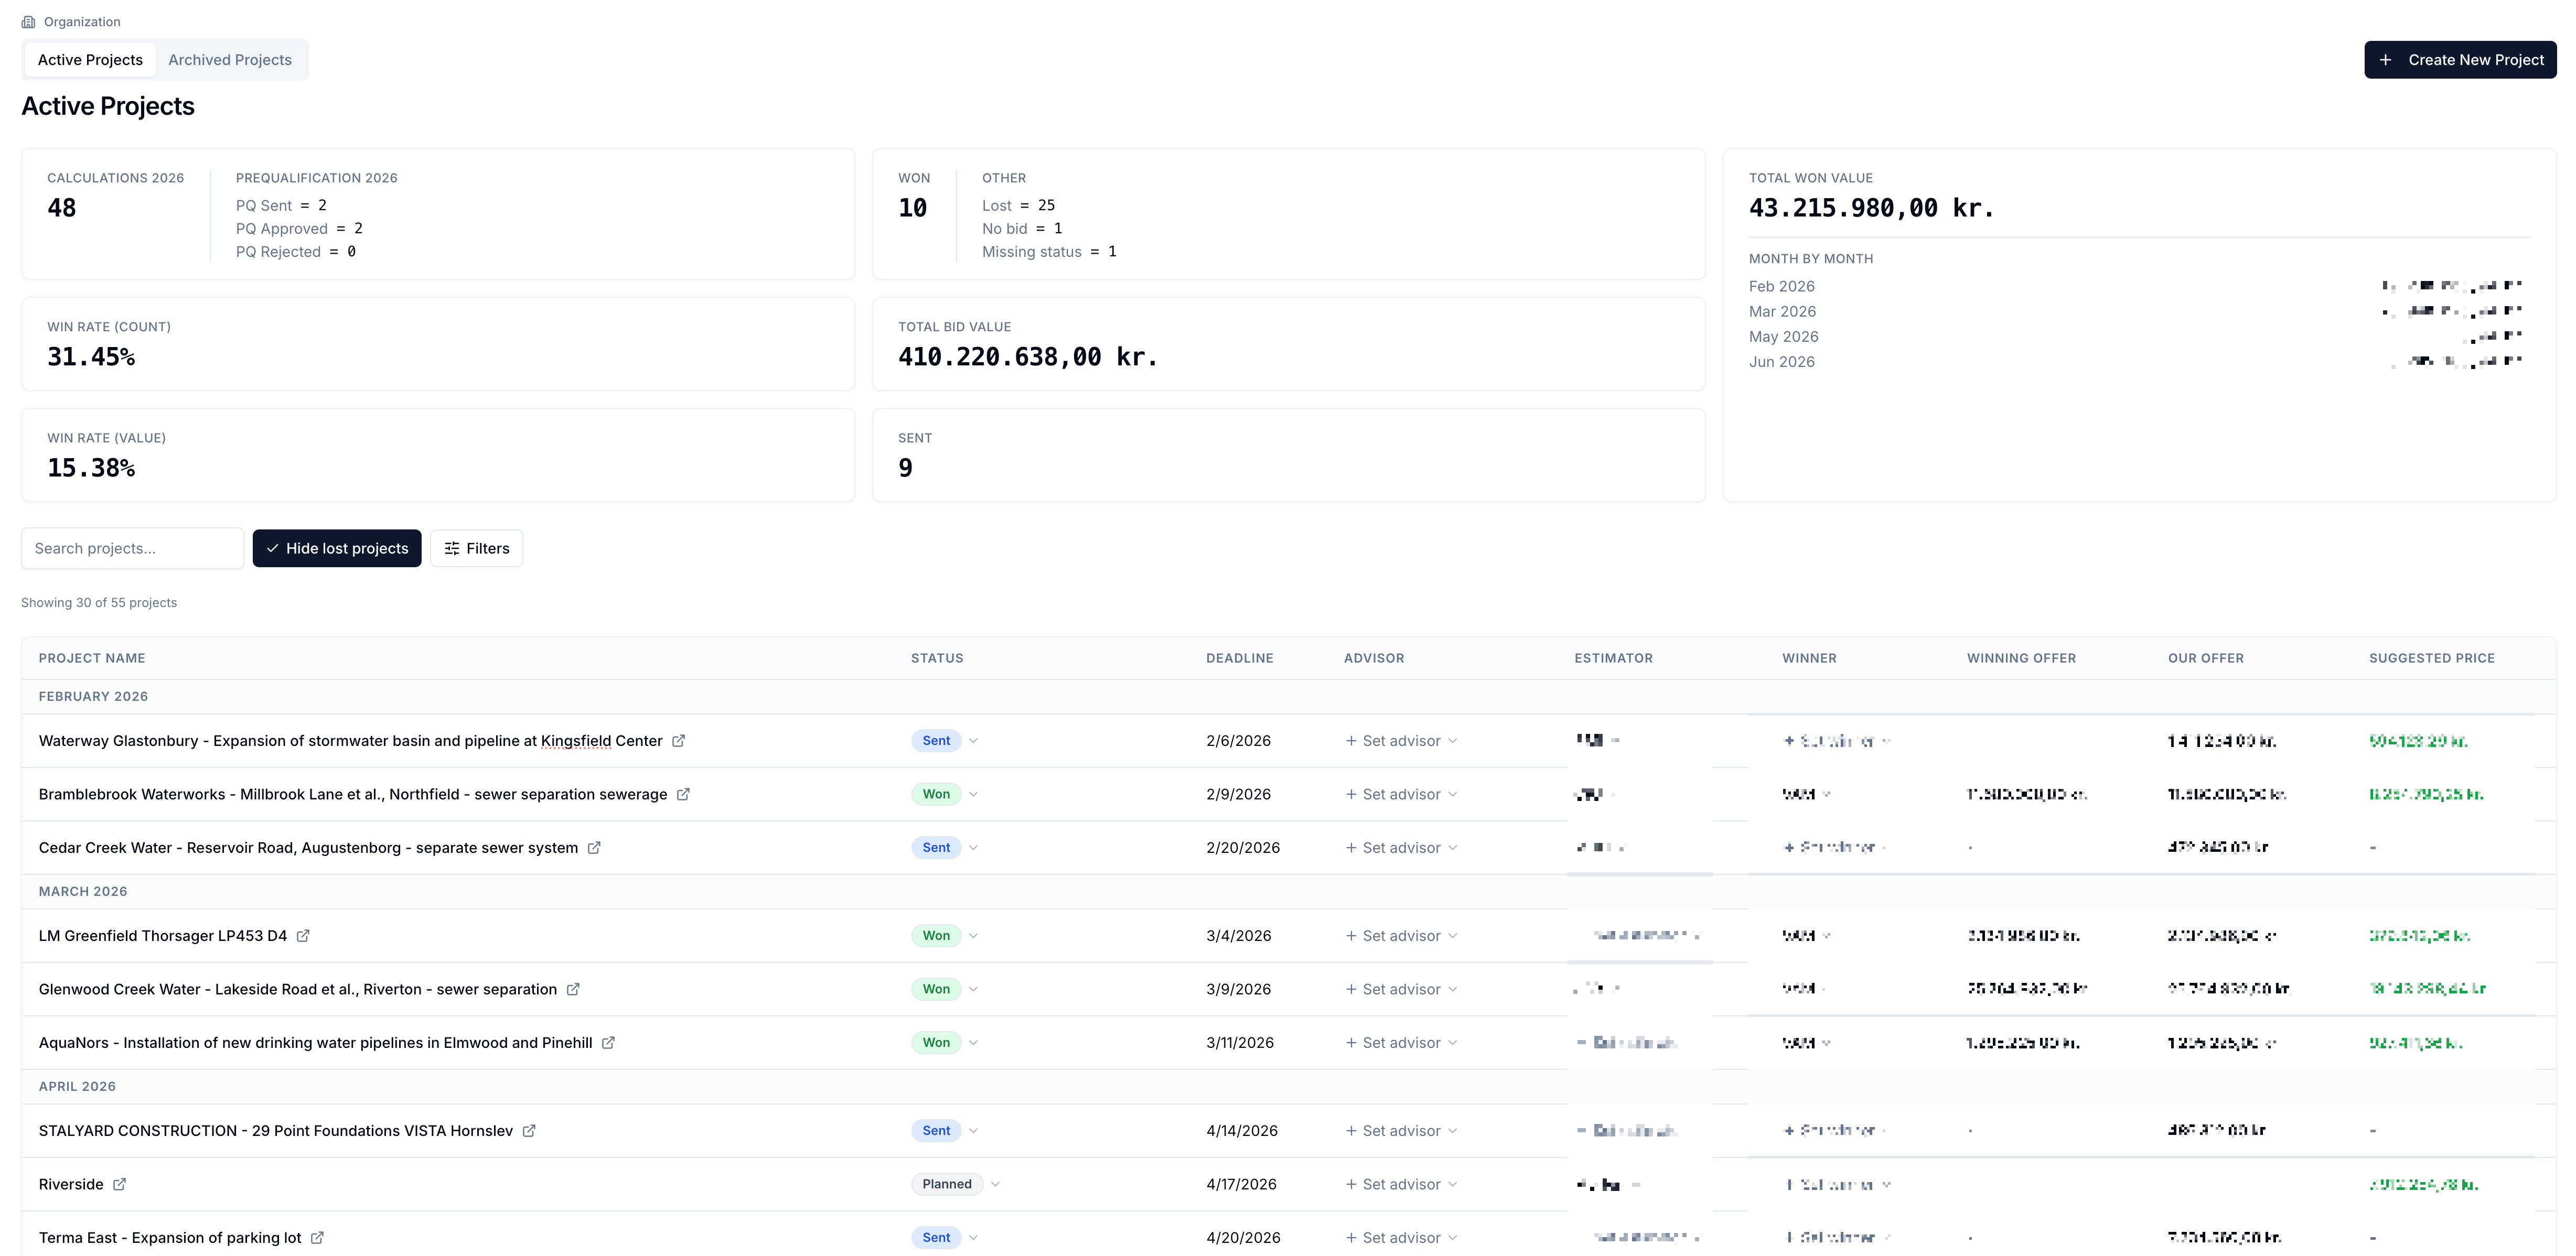Open Set advisor dropdown for Riverside

click(1401, 1184)
